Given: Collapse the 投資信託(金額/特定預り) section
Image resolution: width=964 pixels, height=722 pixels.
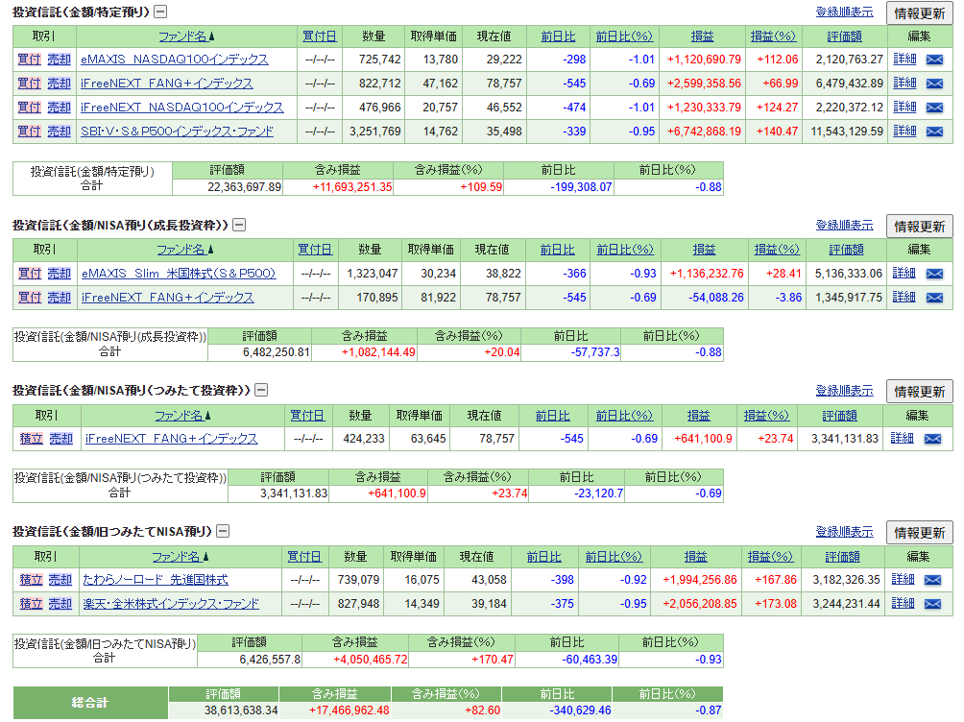Looking at the screenshot, I should (160, 12).
